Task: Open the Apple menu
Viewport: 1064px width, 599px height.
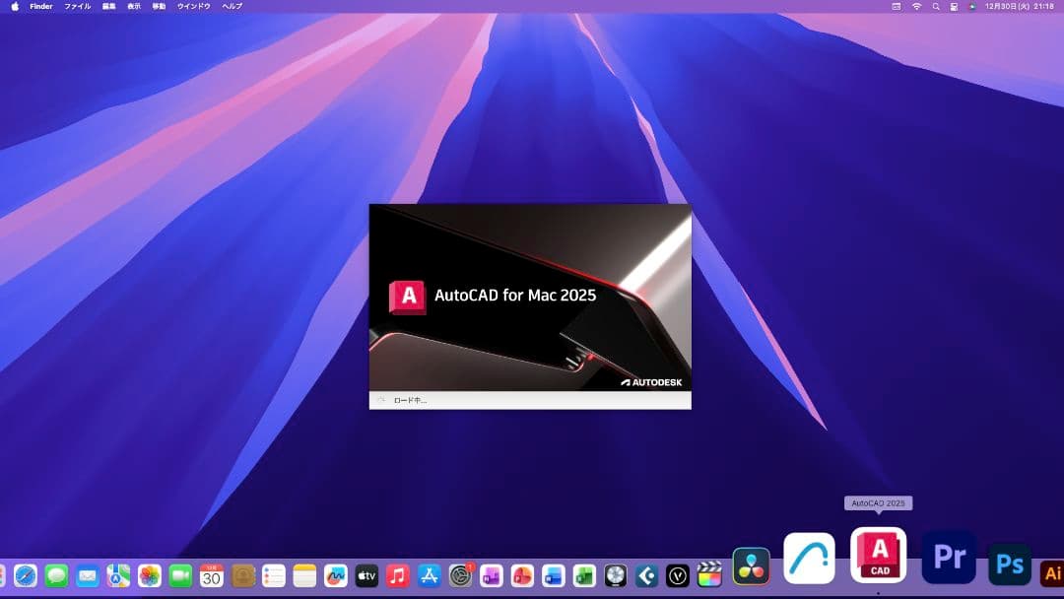Action: coord(14,6)
